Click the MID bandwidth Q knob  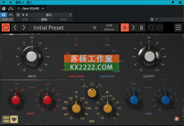pos(92,93)
